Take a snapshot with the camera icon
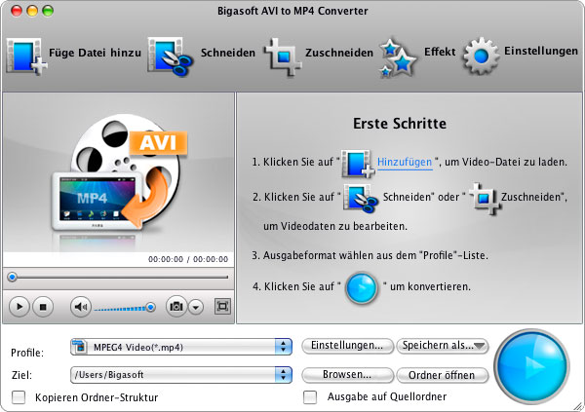 176,307
